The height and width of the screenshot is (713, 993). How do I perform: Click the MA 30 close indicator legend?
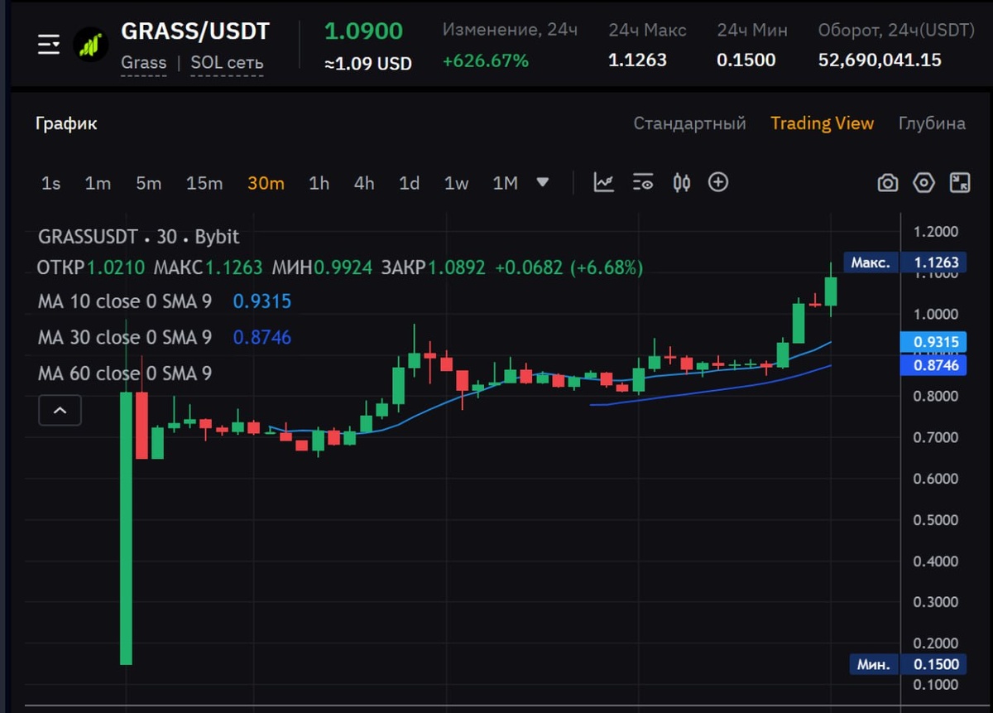tap(124, 338)
